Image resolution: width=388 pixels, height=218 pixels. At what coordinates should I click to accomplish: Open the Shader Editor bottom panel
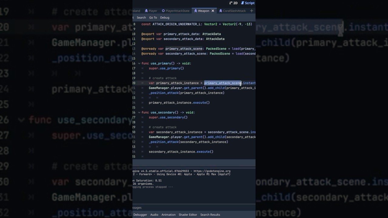[188, 215]
